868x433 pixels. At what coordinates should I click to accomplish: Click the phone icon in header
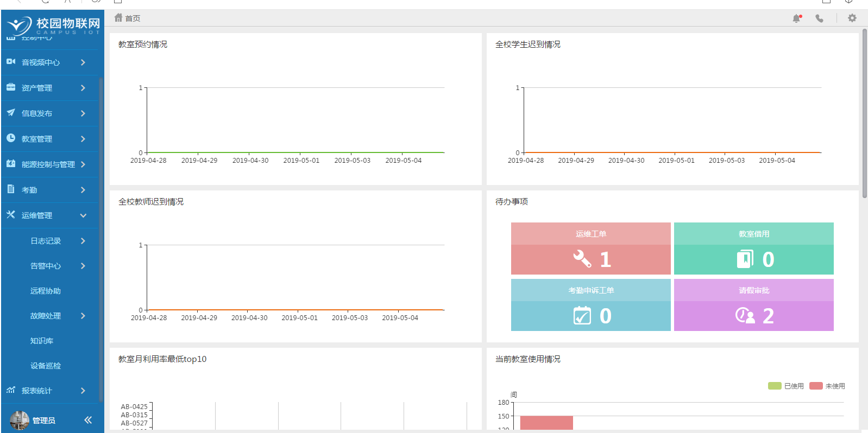click(x=819, y=18)
